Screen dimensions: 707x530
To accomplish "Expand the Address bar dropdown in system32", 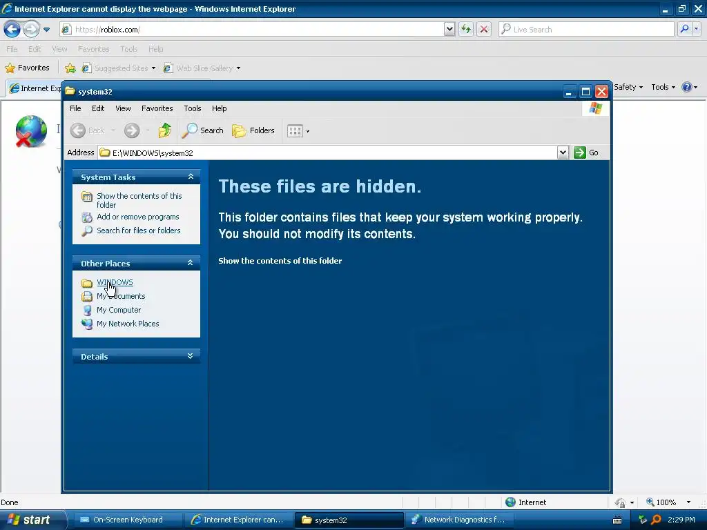I will pos(563,153).
